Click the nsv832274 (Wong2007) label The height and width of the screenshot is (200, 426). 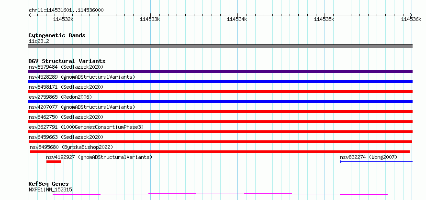point(369,157)
